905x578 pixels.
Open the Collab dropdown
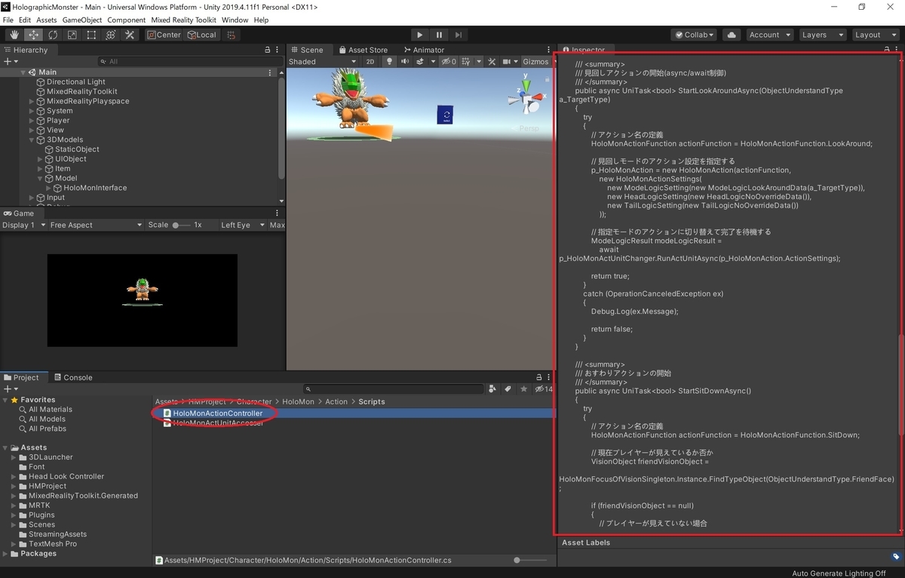tap(695, 35)
